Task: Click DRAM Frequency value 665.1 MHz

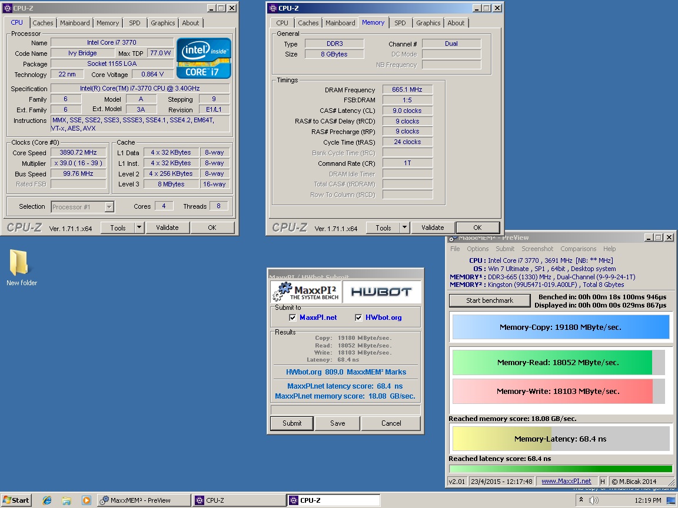Action: coord(407,89)
